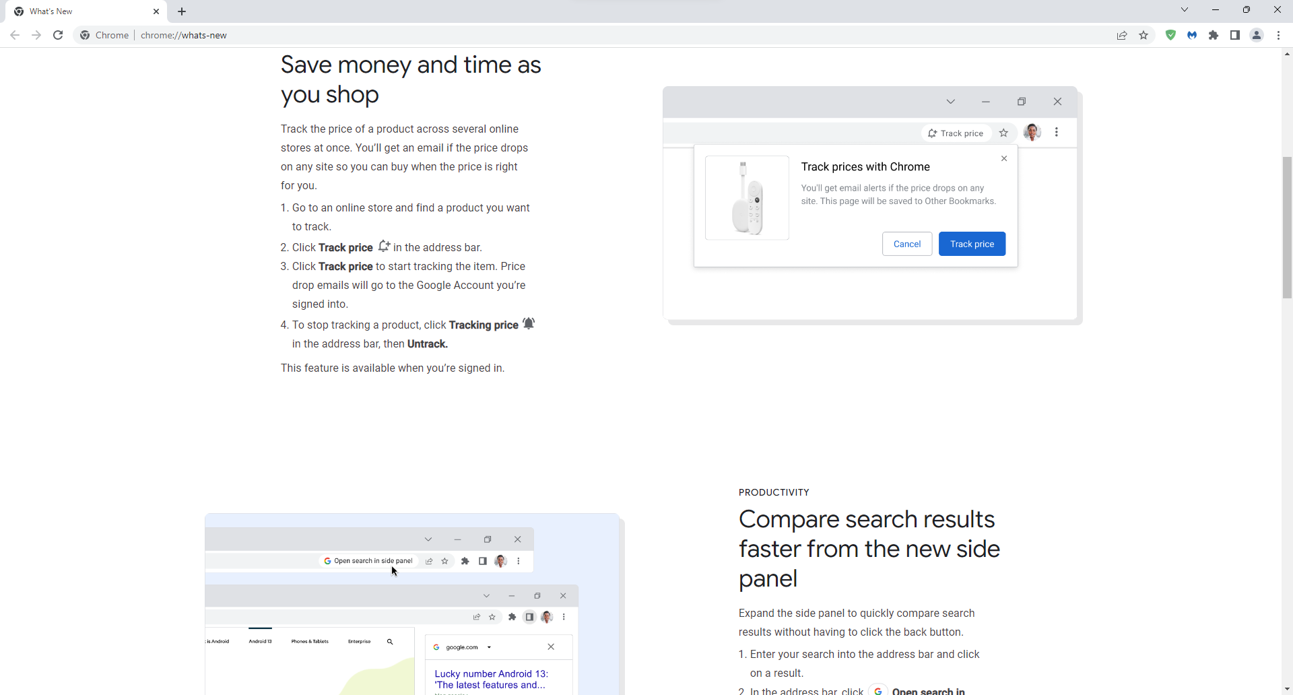Close the google.com side panel in the illustration
The image size is (1293, 695).
coord(551,647)
